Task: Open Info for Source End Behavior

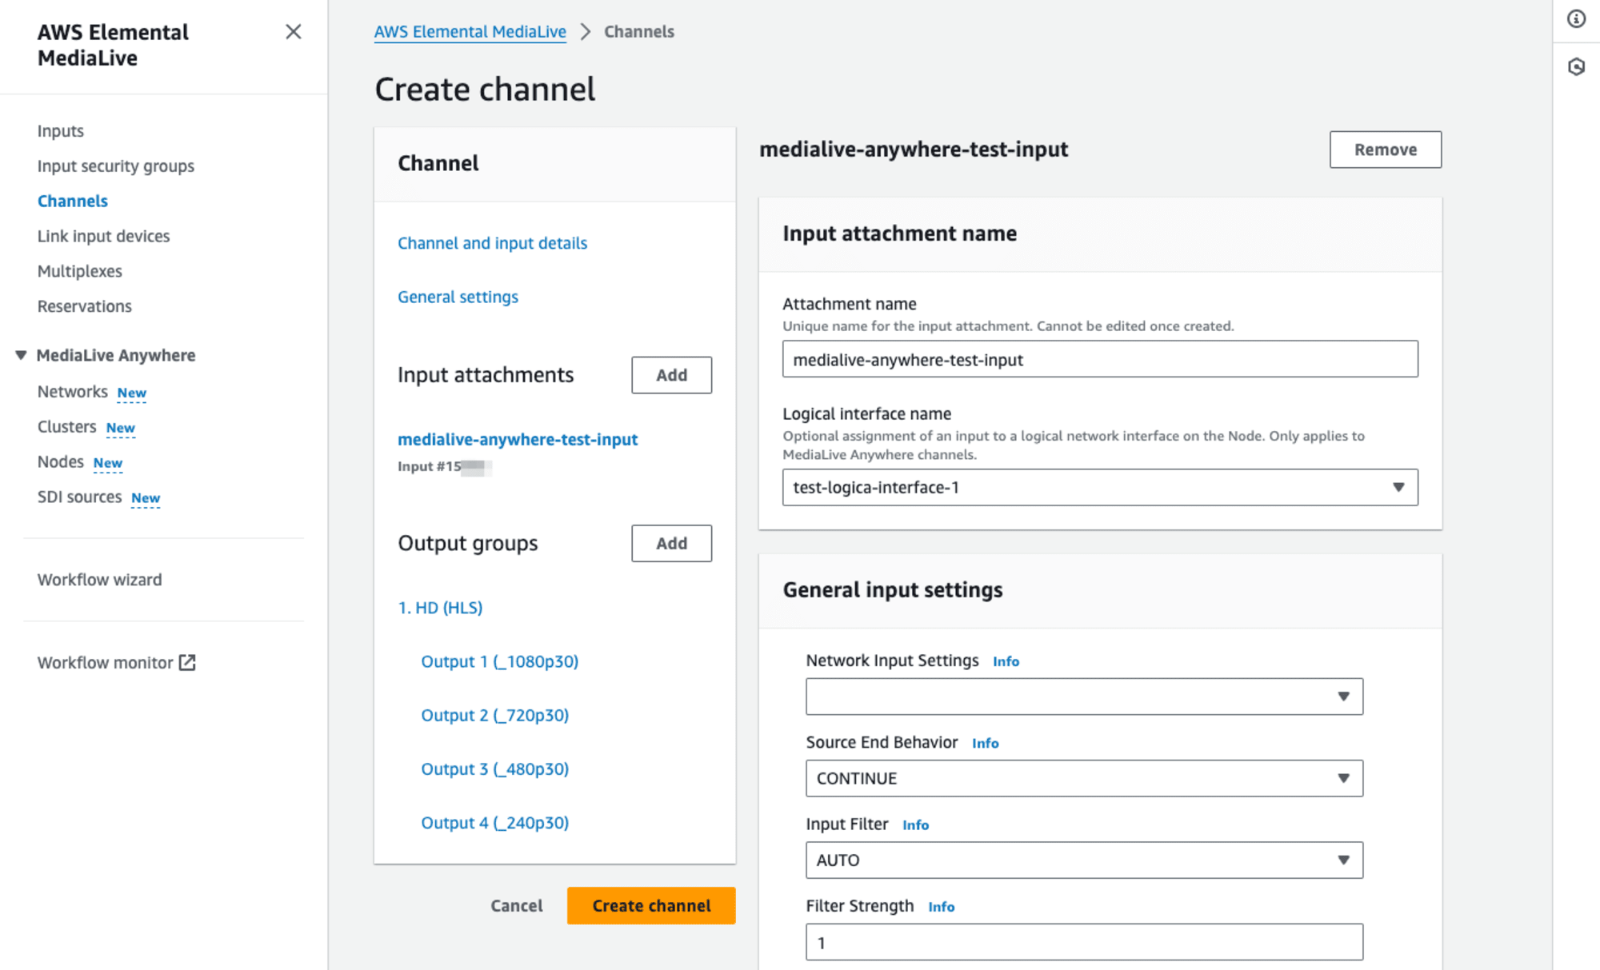Action: tap(986, 743)
